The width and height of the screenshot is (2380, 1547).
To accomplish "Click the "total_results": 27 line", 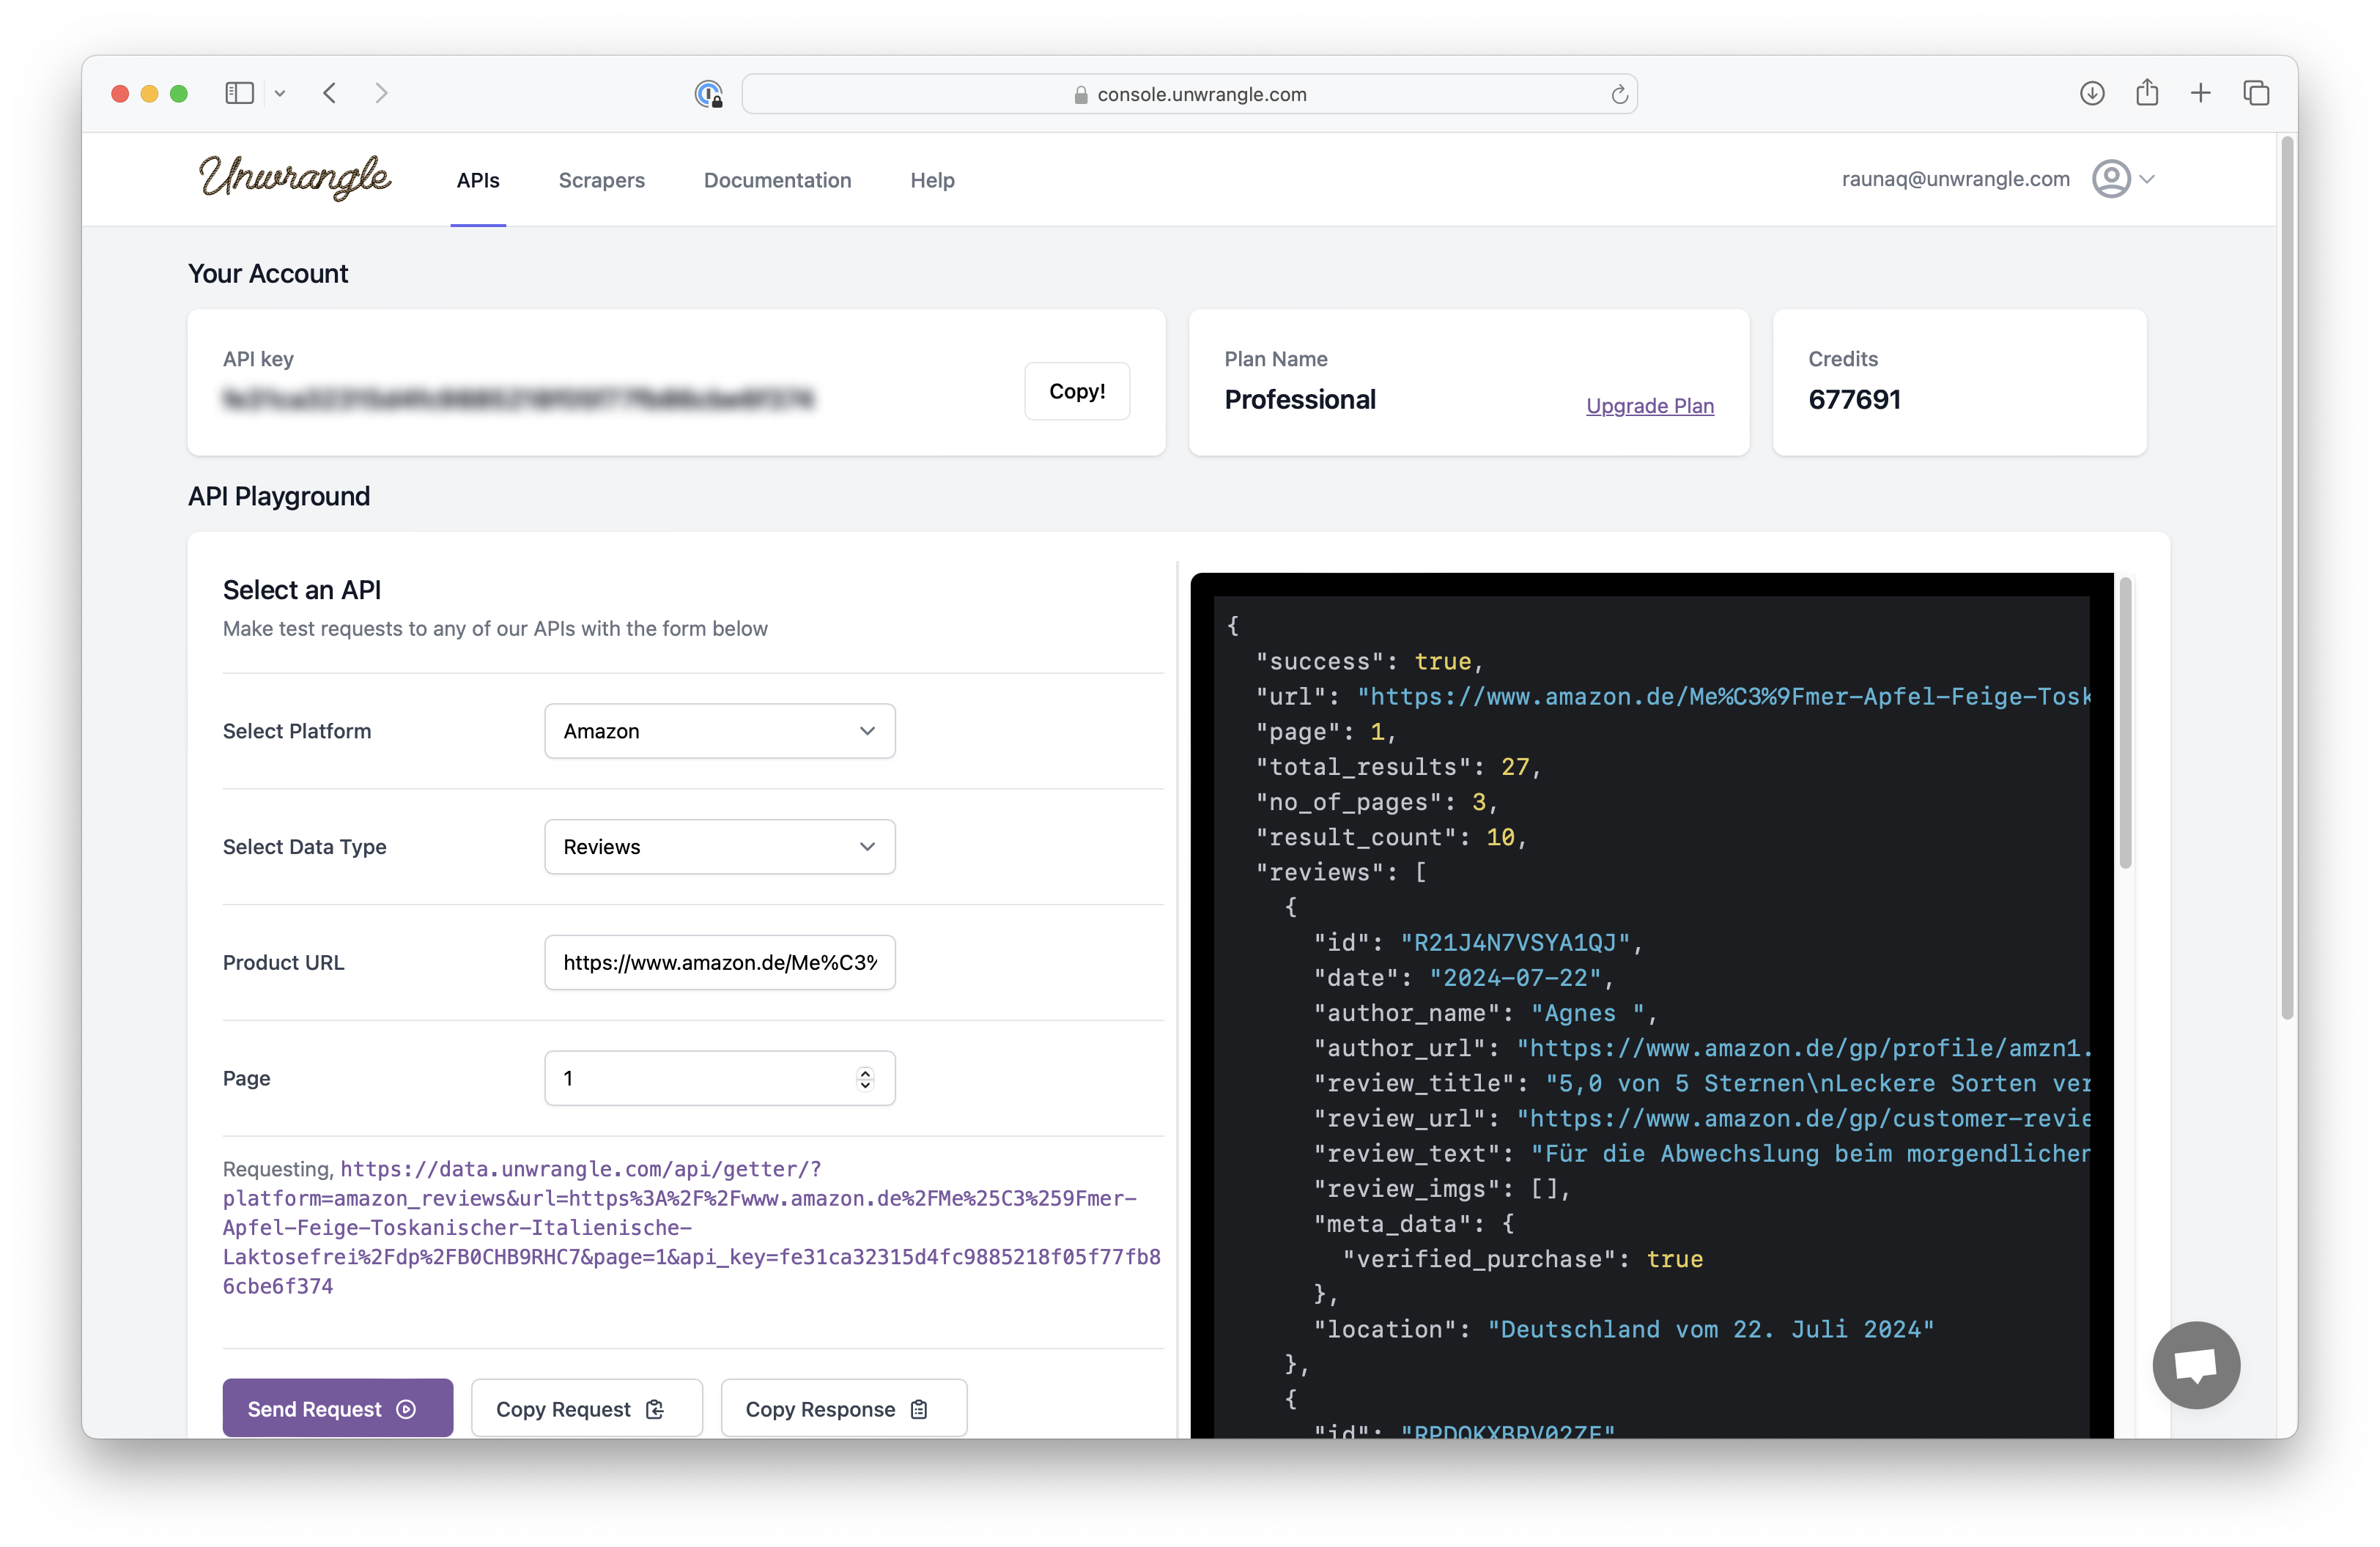I will pyautogui.click(x=1398, y=766).
